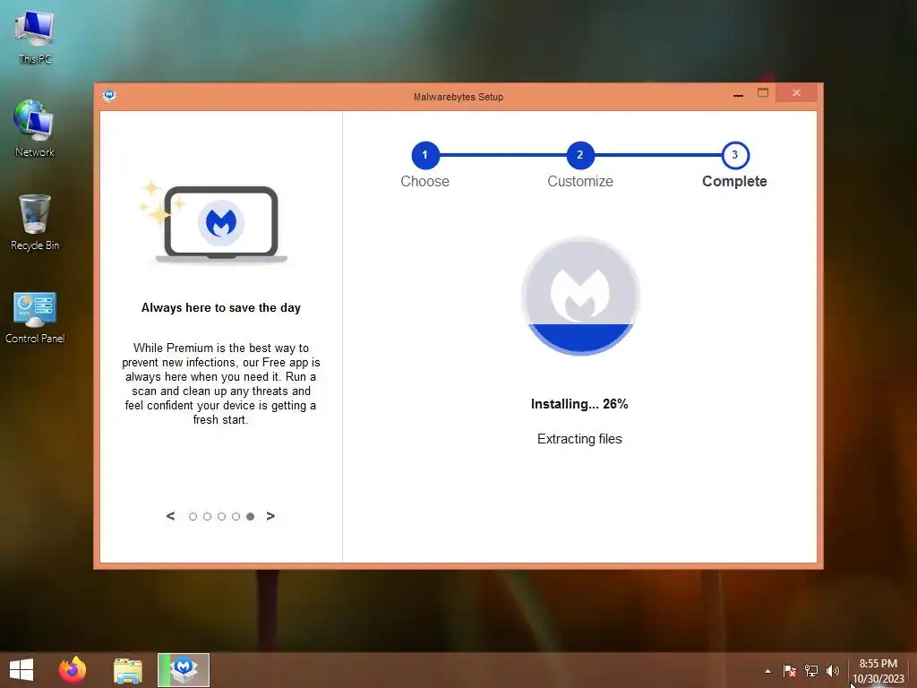Select the third carousel dot
The width and height of the screenshot is (917, 688).
(x=222, y=517)
